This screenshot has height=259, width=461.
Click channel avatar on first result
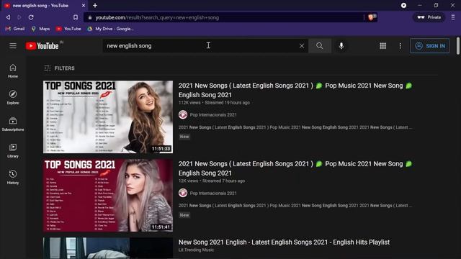click(x=183, y=114)
